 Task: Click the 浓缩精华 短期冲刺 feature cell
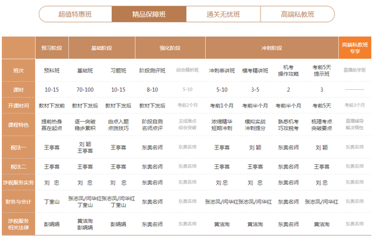click(222, 125)
